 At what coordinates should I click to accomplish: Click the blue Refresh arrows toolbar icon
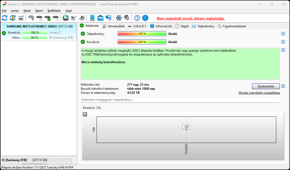(x=5, y=18)
